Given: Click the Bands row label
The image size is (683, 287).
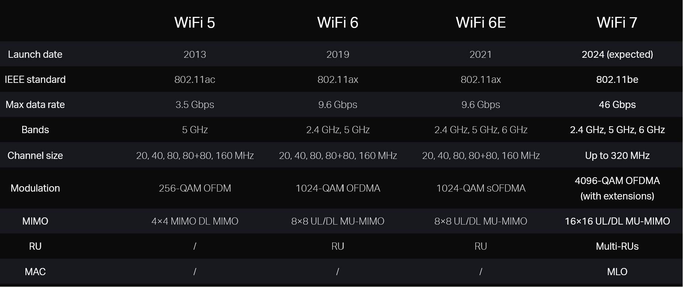Looking at the screenshot, I should pos(35,130).
